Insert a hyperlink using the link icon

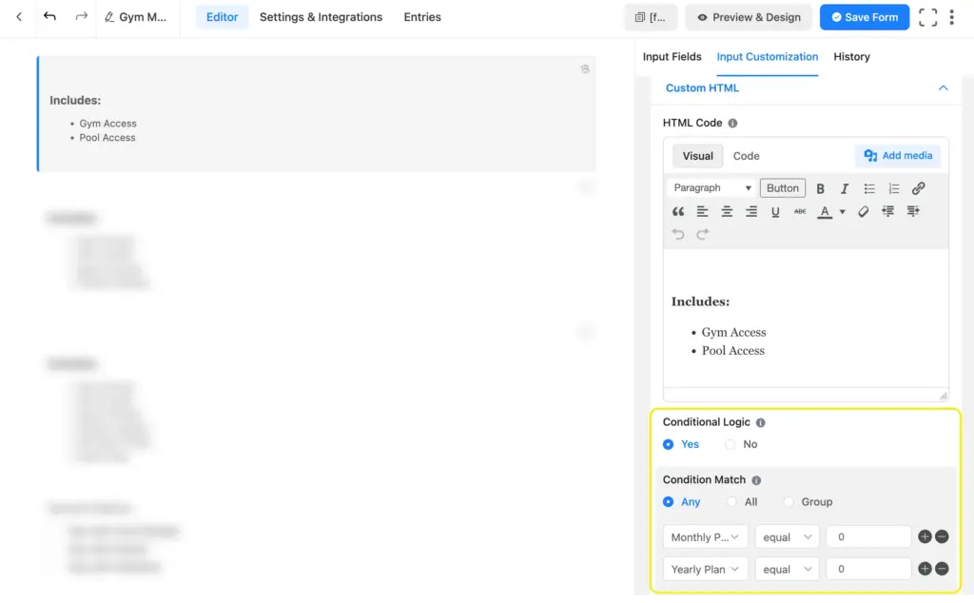917,187
